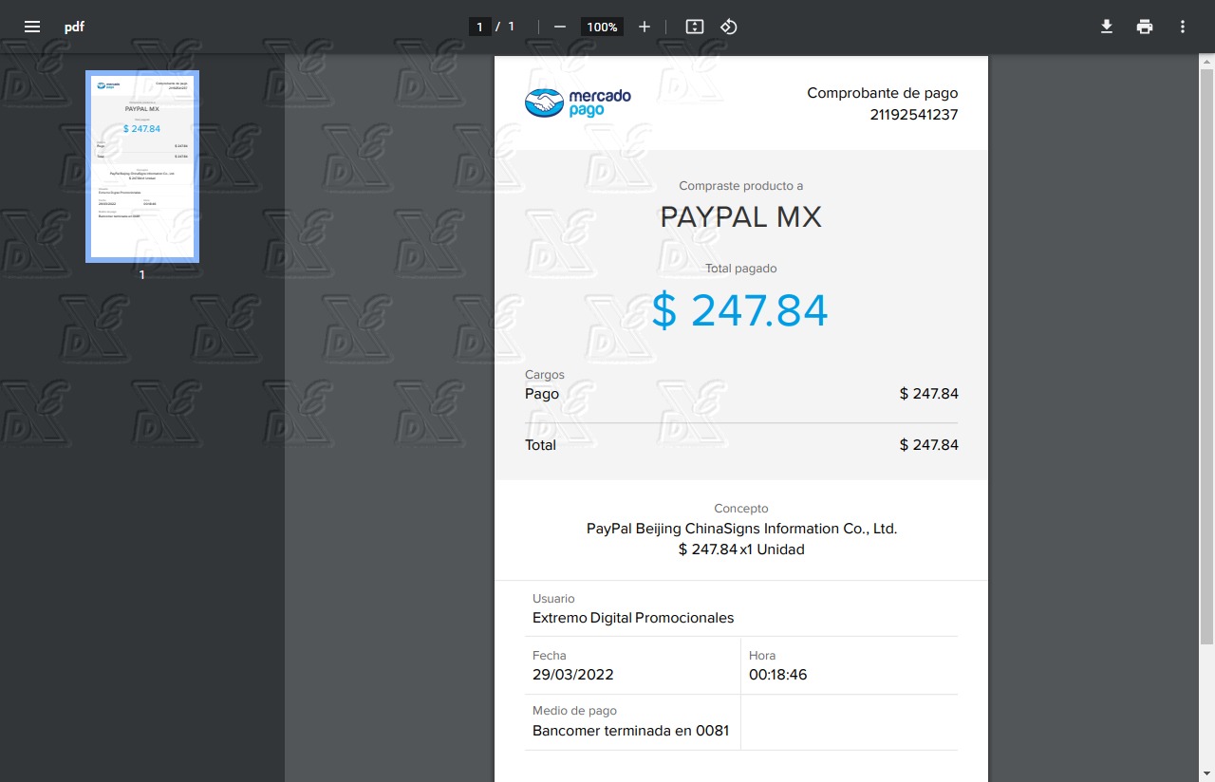Click the $ 247.84 amount in Total row
The height and width of the screenshot is (782, 1215).
929,445
